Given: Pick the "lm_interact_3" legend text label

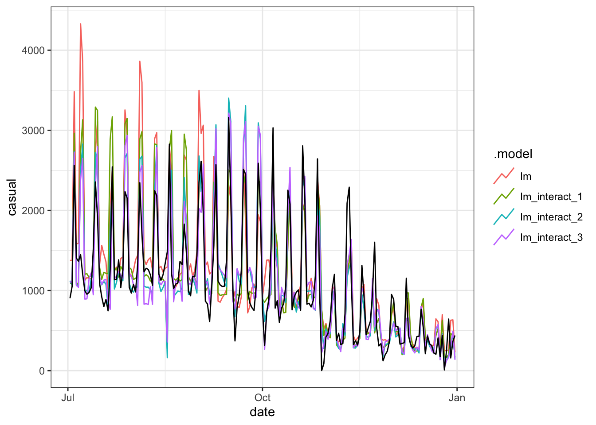Looking at the screenshot, I should coord(551,237).
